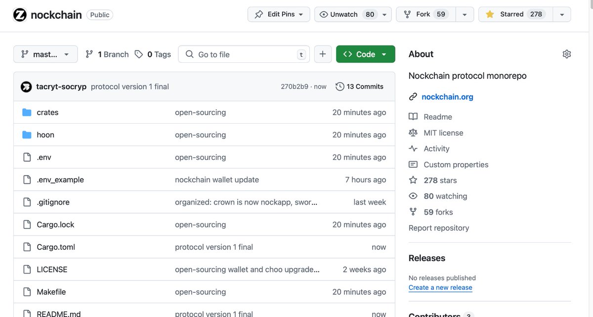
Task: Click the eye icon beside 80 watching
Action: coord(413,196)
